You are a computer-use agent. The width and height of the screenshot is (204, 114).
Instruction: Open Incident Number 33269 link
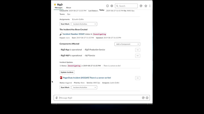tap(74, 34)
